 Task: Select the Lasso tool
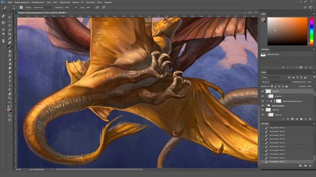[10, 26]
